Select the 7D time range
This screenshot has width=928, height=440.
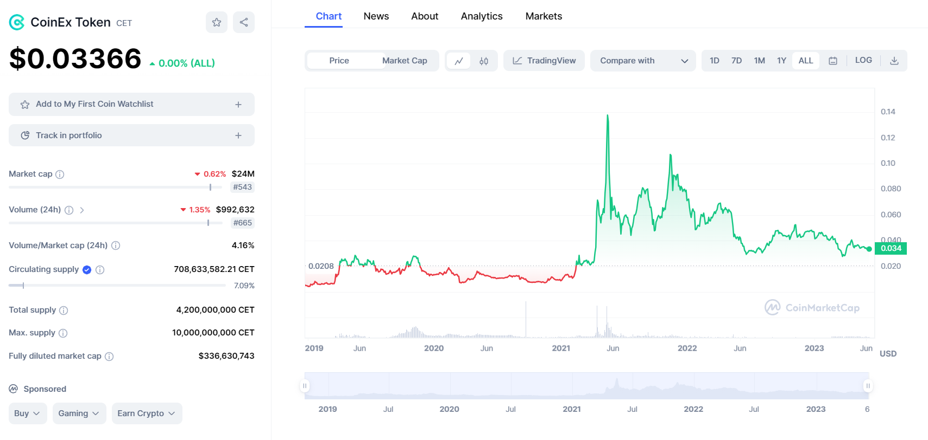(736, 61)
